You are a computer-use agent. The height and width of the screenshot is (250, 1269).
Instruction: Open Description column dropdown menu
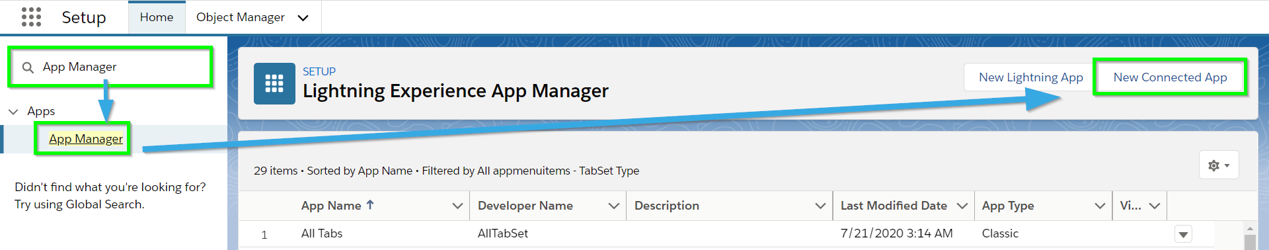tap(820, 206)
